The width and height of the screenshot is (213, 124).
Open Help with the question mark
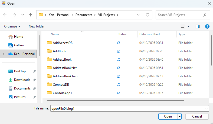point(207,26)
